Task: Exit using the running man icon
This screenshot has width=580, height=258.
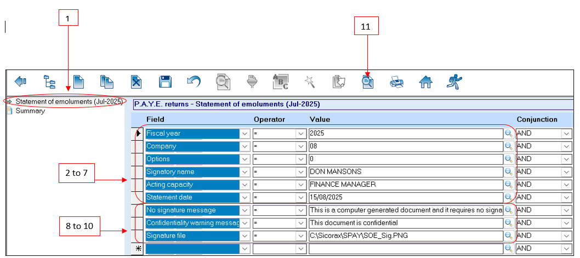Action: 454,81
